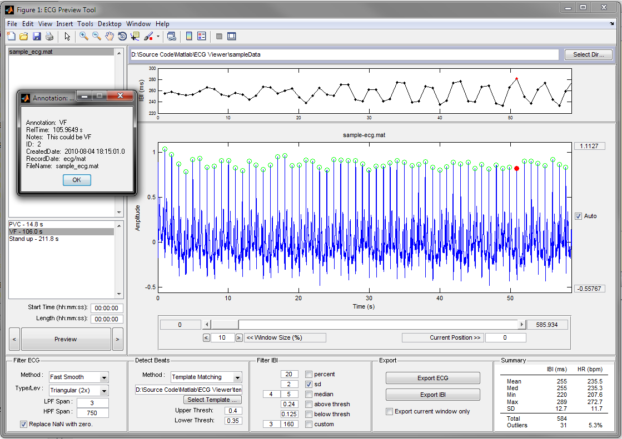Click the Upper Thresh input field
The height and width of the screenshot is (439, 622).
pos(233,411)
